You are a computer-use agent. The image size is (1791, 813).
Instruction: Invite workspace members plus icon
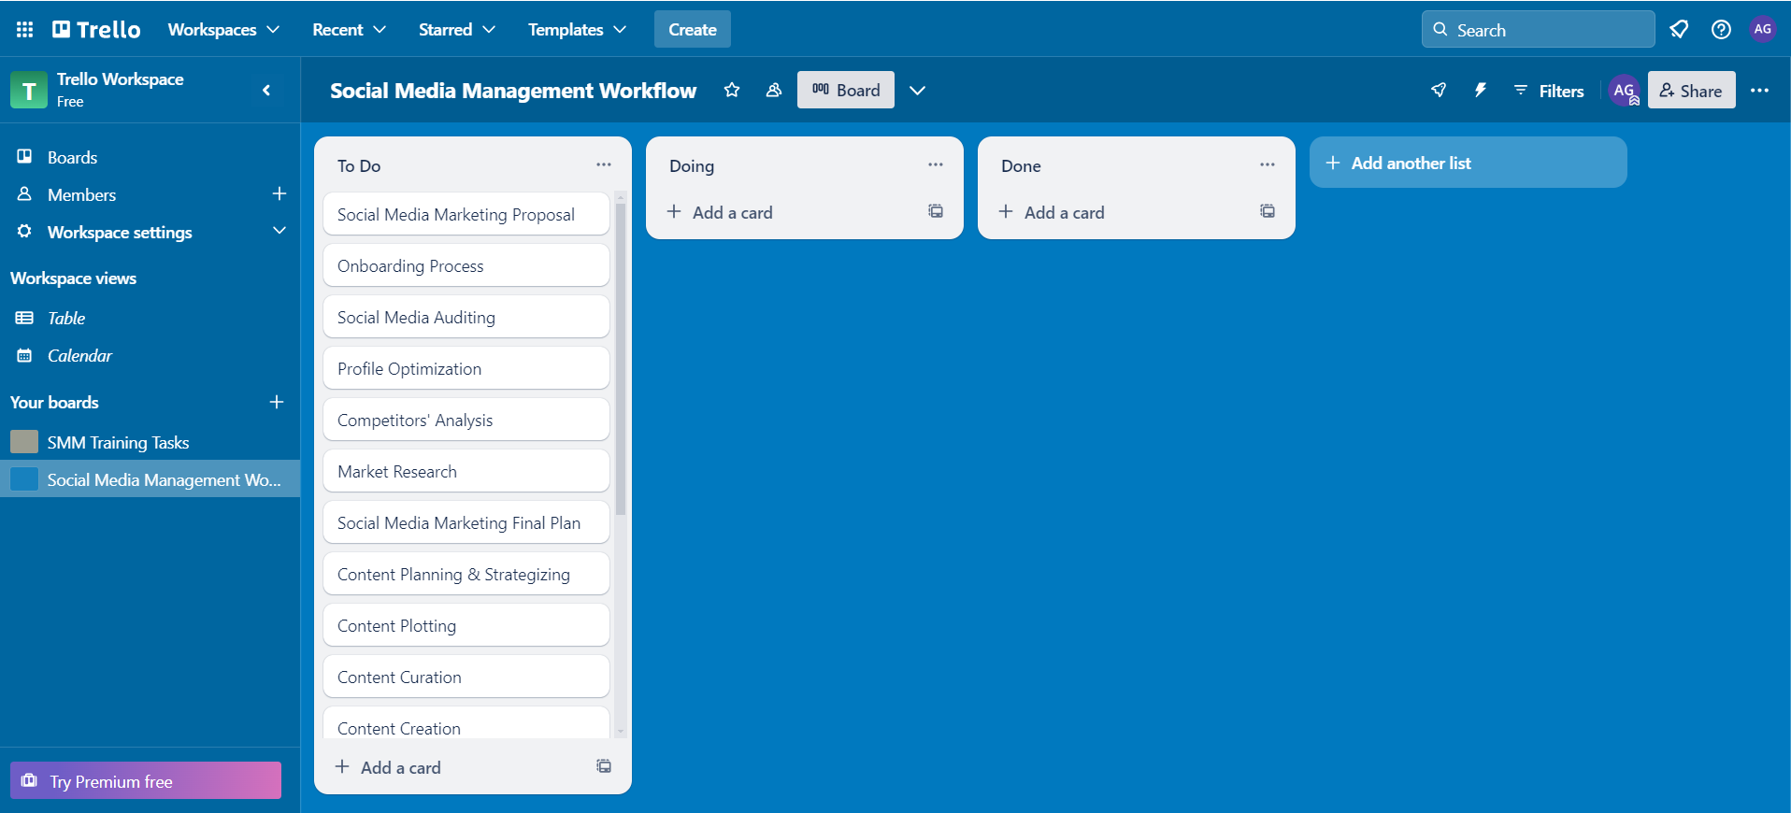[279, 193]
